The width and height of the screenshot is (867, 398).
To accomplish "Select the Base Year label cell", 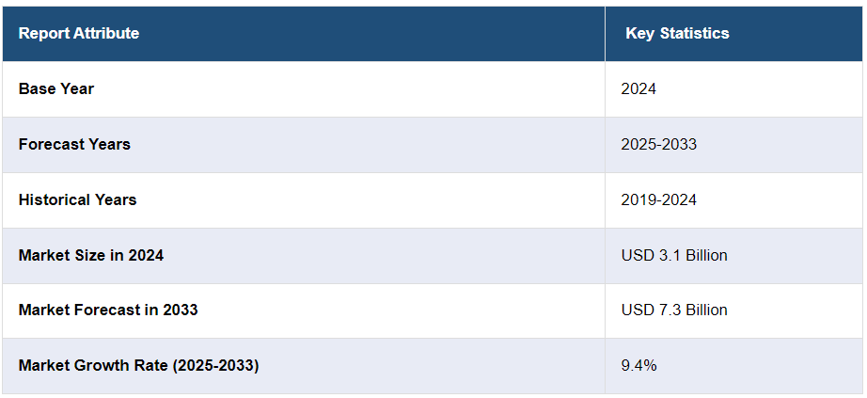I will tap(56, 89).
